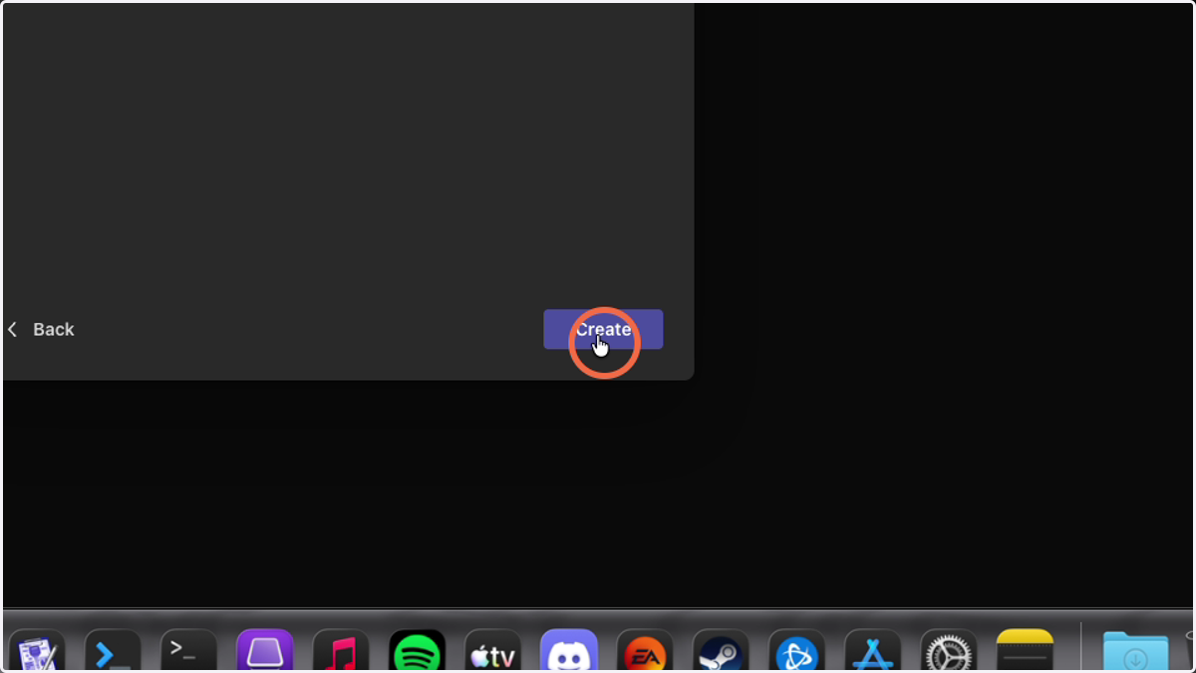Launch the purple trapezoid app in dock

coord(265,651)
